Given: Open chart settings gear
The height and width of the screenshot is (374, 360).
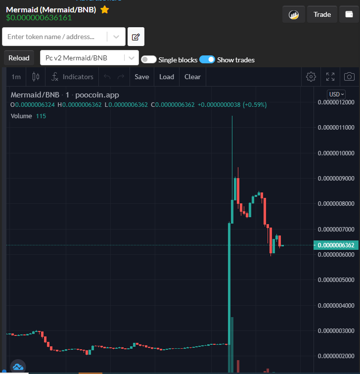Looking at the screenshot, I should (311, 77).
